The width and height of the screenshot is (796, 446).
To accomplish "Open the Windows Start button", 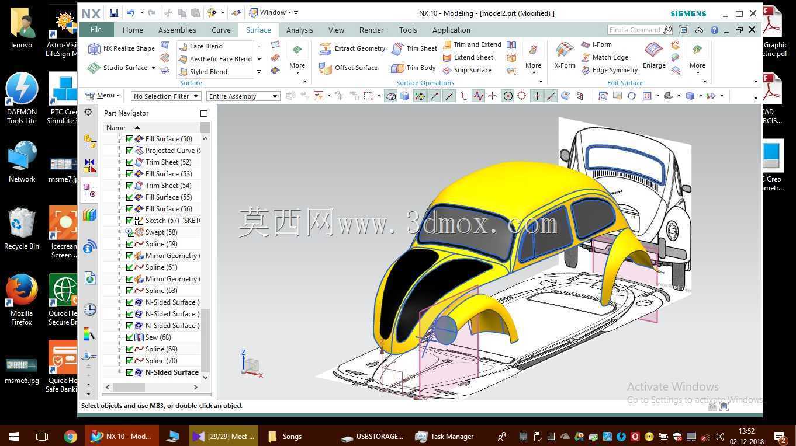I will coord(14,436).
